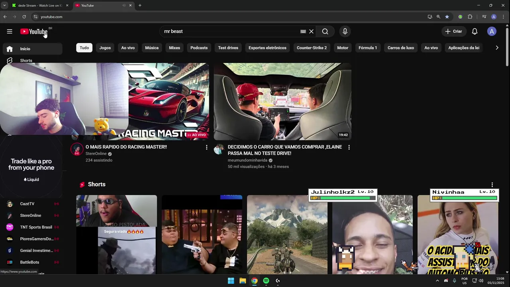510x287 pixels.
Task: Select the Jogos filter chip
Action: (x=105, y=48)
